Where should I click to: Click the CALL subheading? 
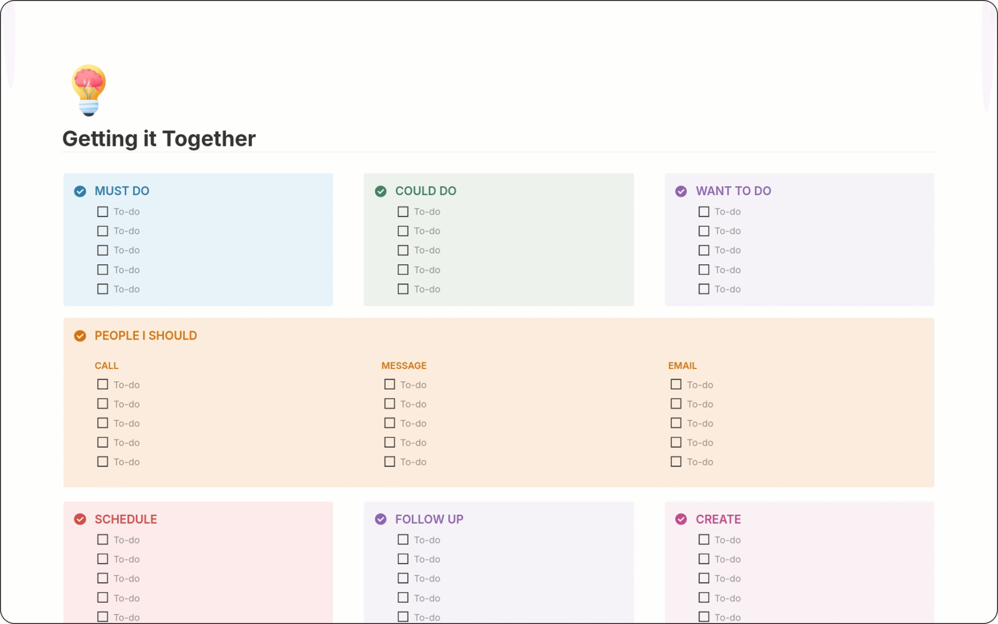(107, 366)
